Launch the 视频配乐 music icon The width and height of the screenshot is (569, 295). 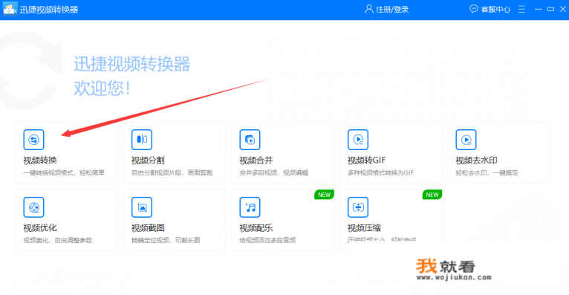pos(250,207)
